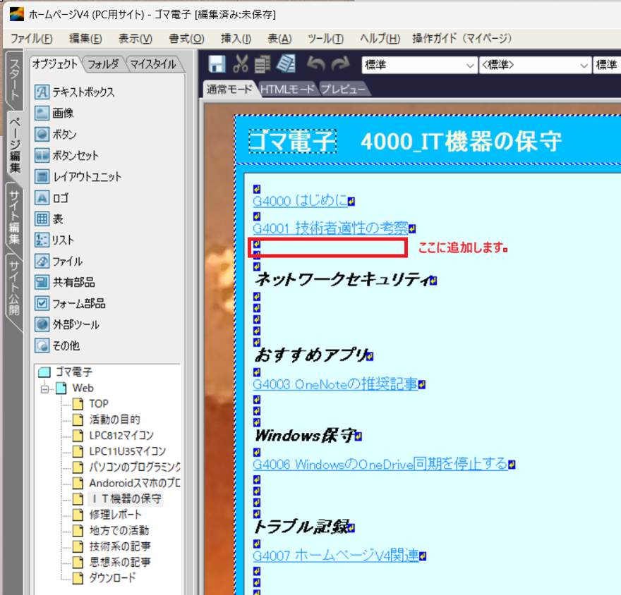Image resolution: width=621 pixels, height=595 pixels.
Task: Select the 画像 object icon
Action: coord(42,113)
